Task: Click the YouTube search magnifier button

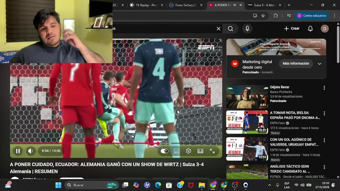Action: 231,29
